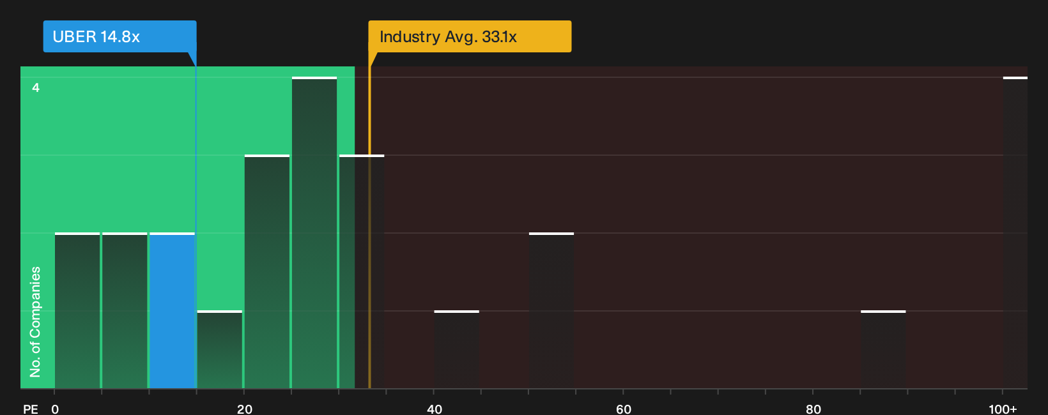Click the PE axis label
Viewport: 1048px width, 415px height.
click(31, 409)
